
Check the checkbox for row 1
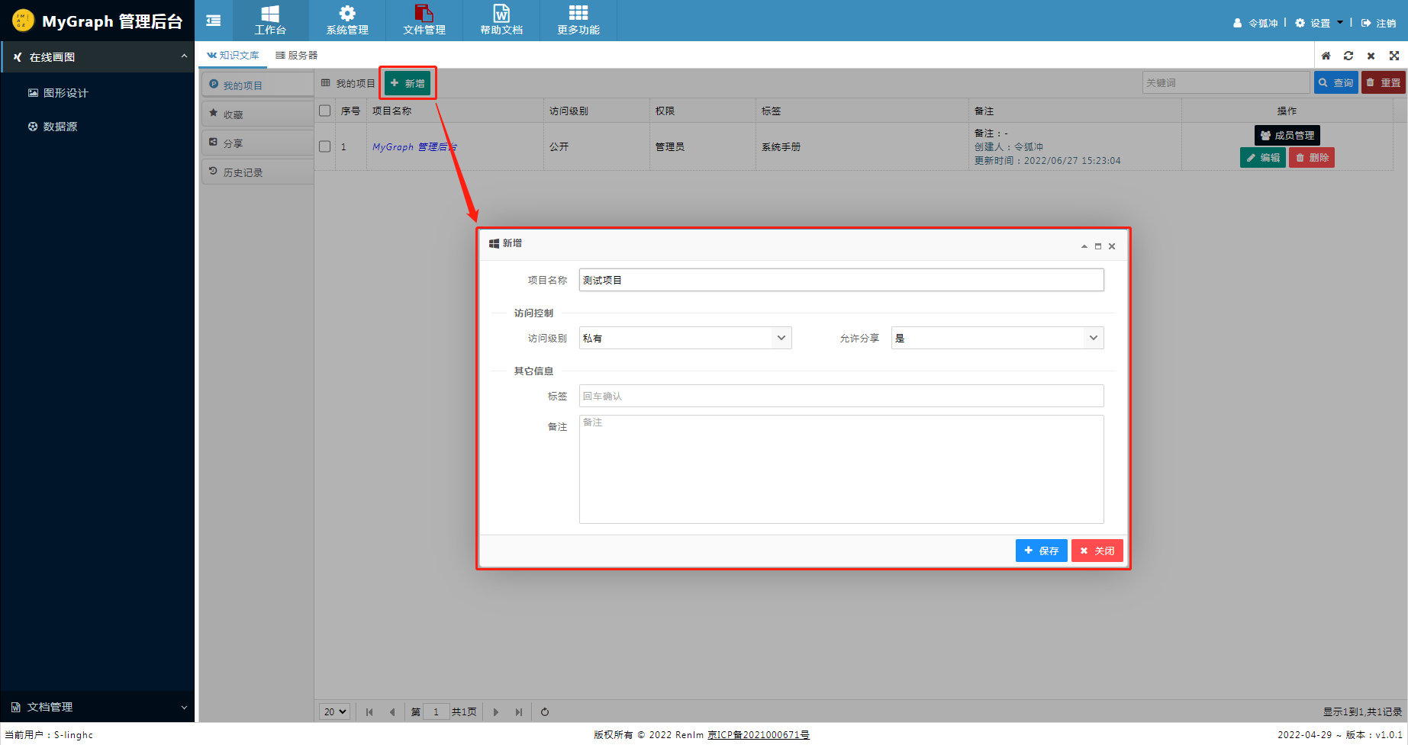(x=325, y=146)
